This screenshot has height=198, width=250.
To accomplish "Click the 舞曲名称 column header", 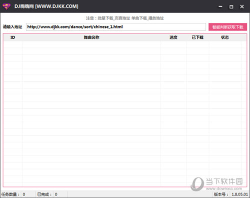I will coord(91,37).
